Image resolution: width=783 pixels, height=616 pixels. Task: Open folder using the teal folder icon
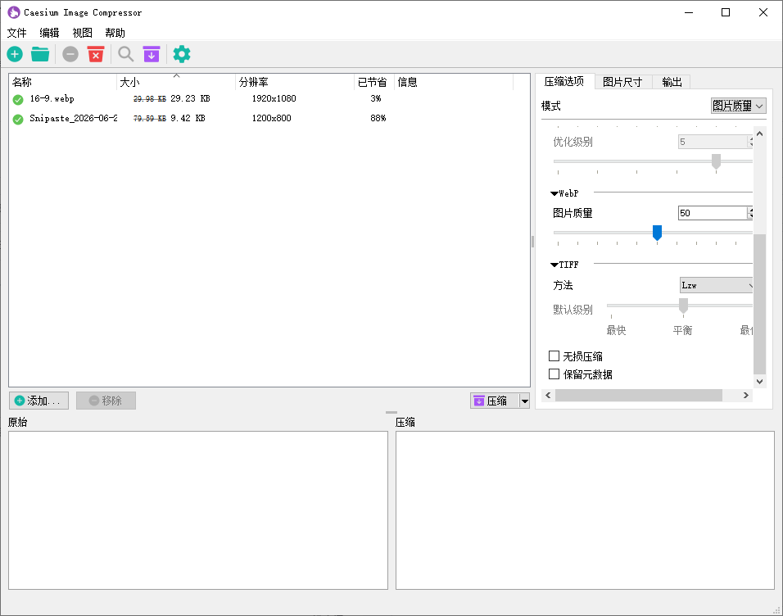pyautogui.click(x=40, y=54)
